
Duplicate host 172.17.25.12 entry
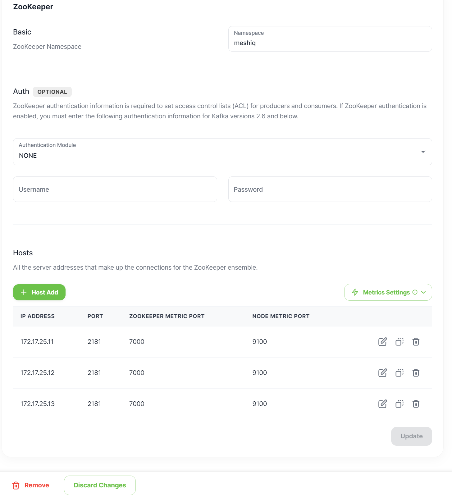coord(399,373)
